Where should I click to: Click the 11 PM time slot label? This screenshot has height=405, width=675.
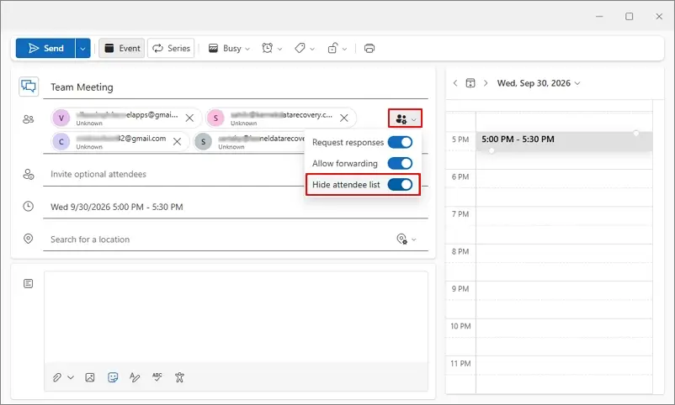(x=460, y=364)
